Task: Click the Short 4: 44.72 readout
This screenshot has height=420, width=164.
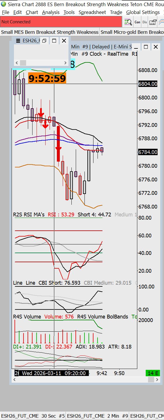Action: [x=94, y=214]
